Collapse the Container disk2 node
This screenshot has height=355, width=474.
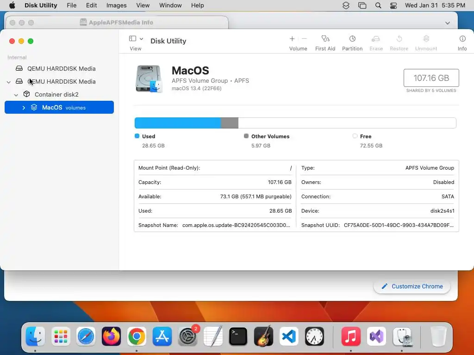[x=16, y=95]
